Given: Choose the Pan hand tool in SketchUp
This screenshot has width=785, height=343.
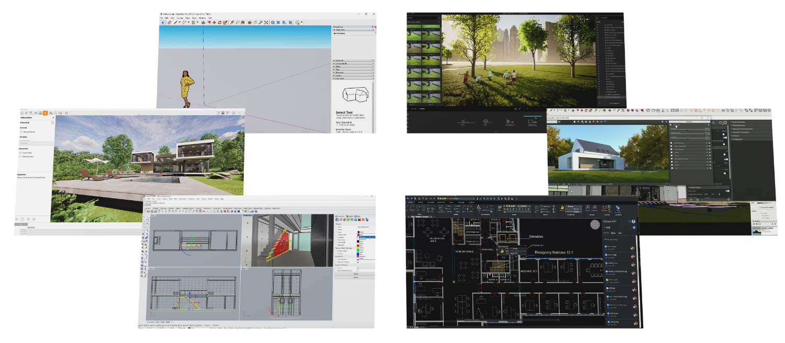Looking at the screenshot, I should [x=255, y=22].
